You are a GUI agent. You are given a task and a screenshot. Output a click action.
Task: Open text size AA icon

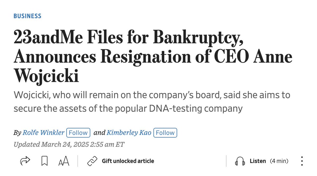(64, 161)
